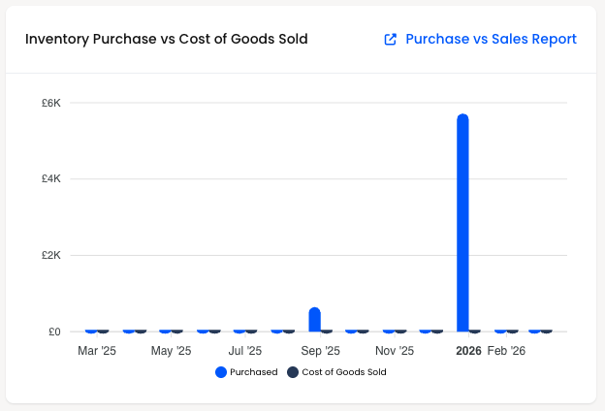Click the £4K y-axis label
Screen dimensions: 605x411
(x=51, y=178)
